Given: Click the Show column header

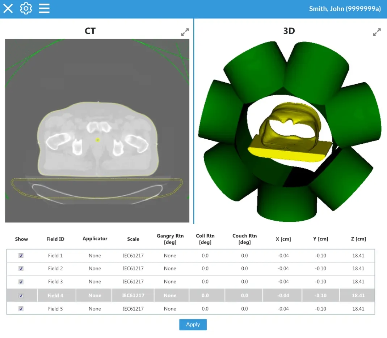Looking at the screenshot, I should [x=21, y=239].
